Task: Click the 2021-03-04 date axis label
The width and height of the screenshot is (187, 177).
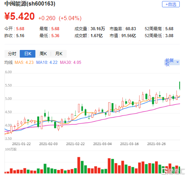Action: pyautogui.click(x=102, y=144)
